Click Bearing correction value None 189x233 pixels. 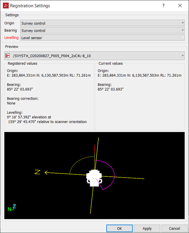(11, 103)
